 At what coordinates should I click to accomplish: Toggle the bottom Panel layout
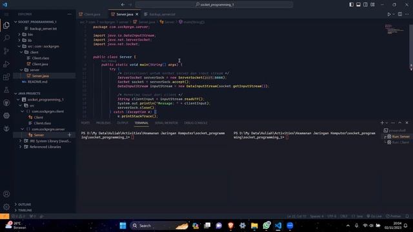coord(359,5)
